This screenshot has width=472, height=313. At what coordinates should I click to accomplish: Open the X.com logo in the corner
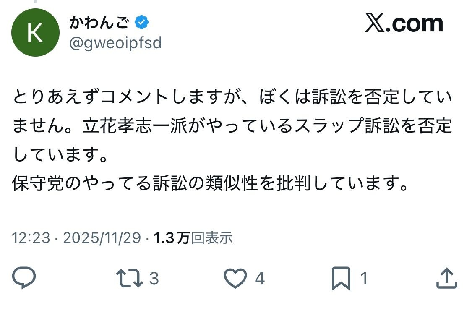point(403,23)
